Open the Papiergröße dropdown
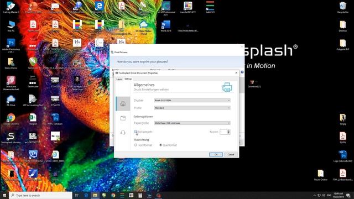The height and width of the screenshot is (199, 354). pos(192,123)
